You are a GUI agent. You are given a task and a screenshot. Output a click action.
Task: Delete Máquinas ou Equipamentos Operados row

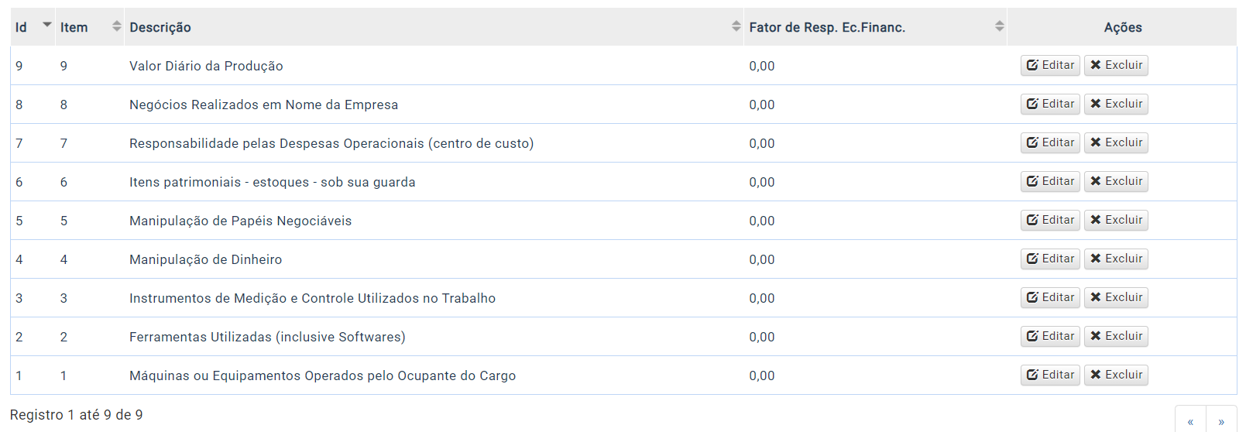[1116, 375]
